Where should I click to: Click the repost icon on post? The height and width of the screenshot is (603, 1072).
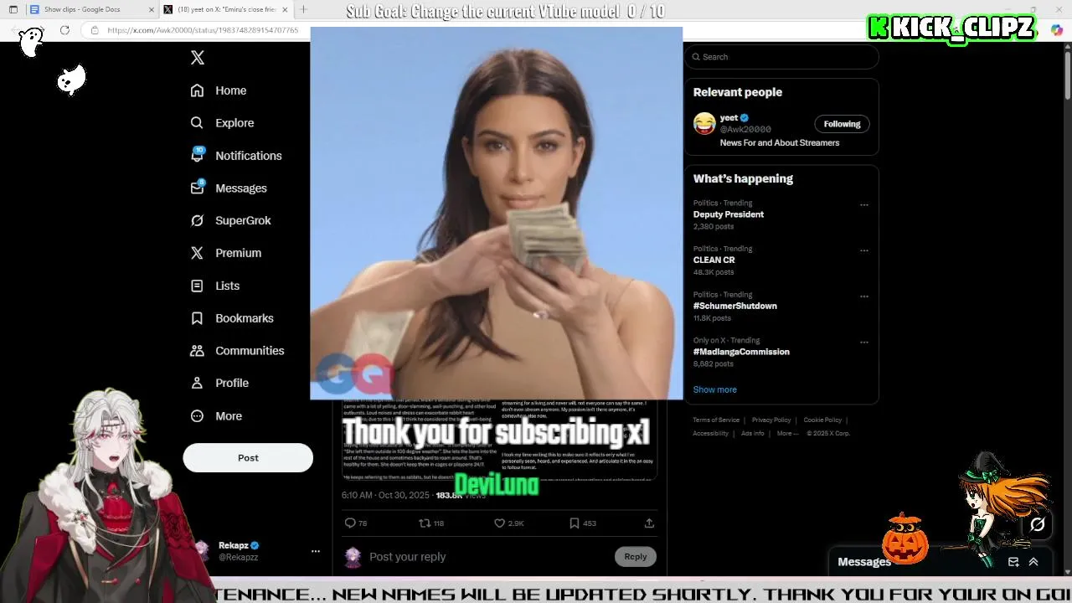pos(425,523)
